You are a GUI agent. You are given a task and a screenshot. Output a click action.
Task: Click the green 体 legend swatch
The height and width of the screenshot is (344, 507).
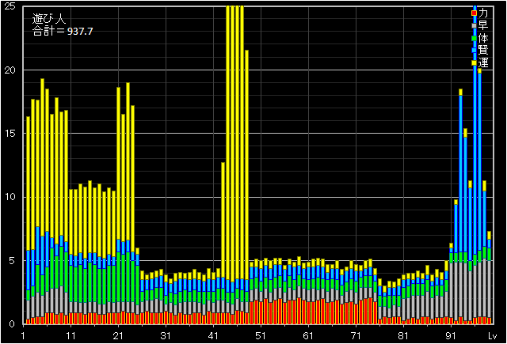(474, 38)
